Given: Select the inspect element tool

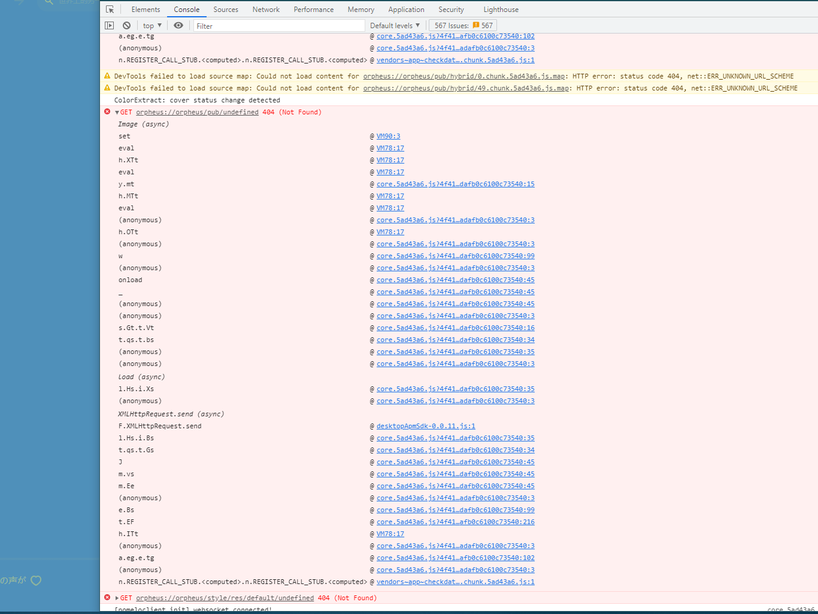Looking at the screenshot, I should (109, 9).
